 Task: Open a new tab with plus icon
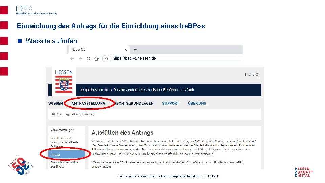coord(135,49)
